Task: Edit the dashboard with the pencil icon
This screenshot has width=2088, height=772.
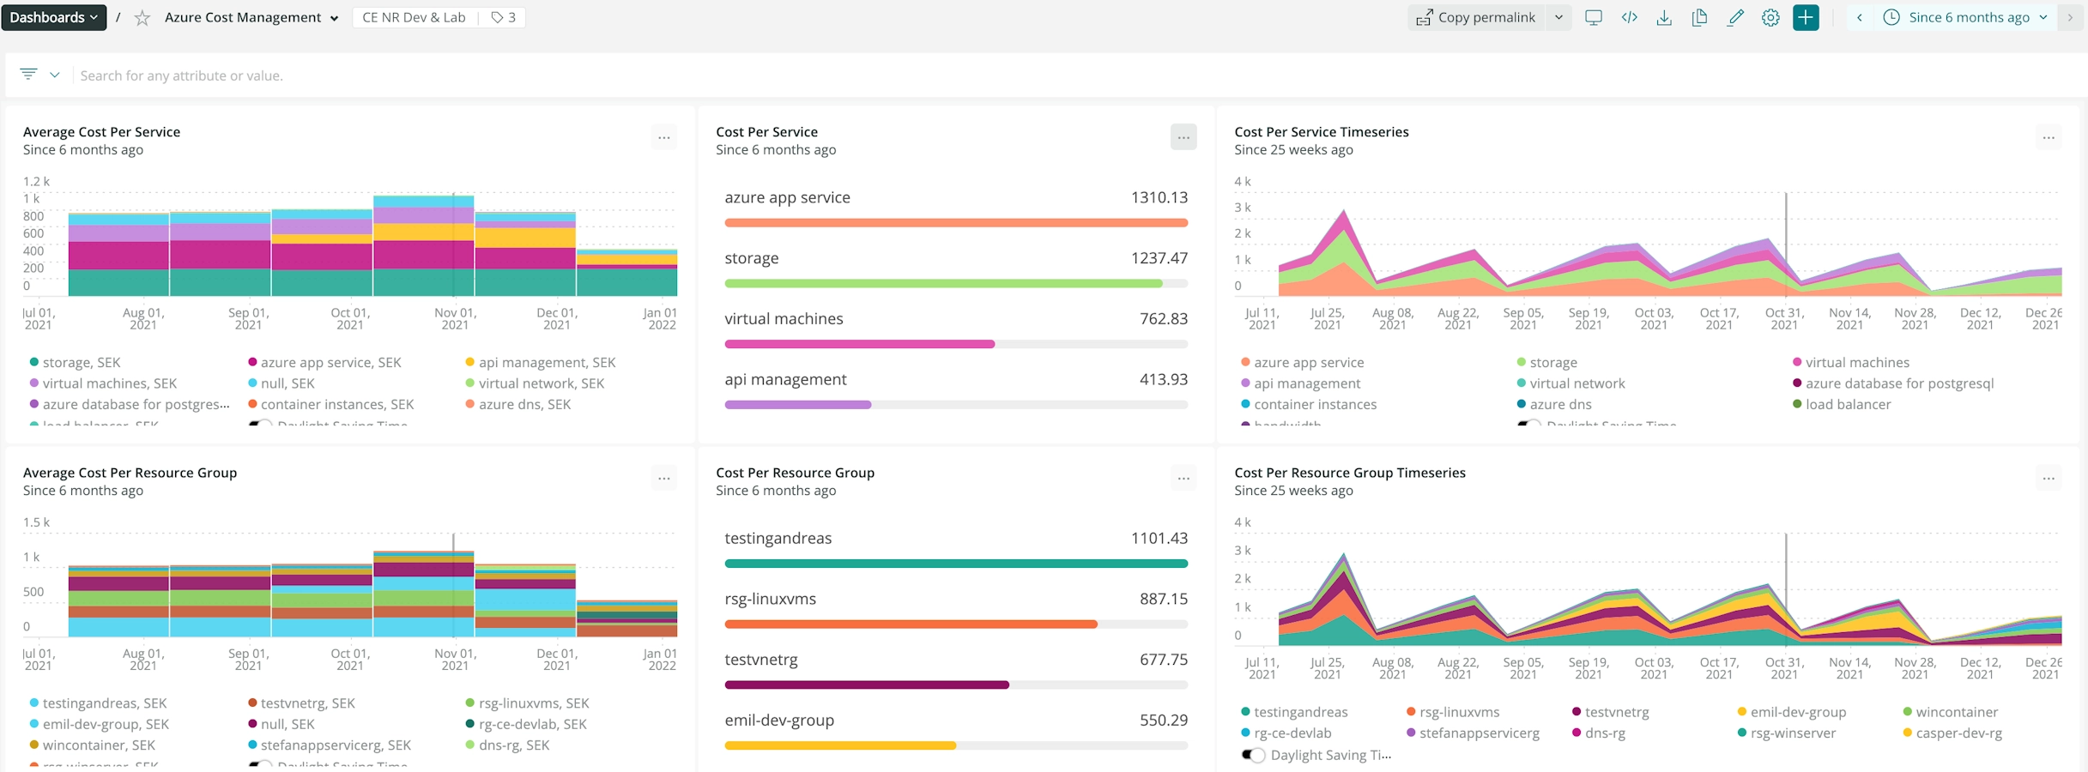Action: point(1735,17)
